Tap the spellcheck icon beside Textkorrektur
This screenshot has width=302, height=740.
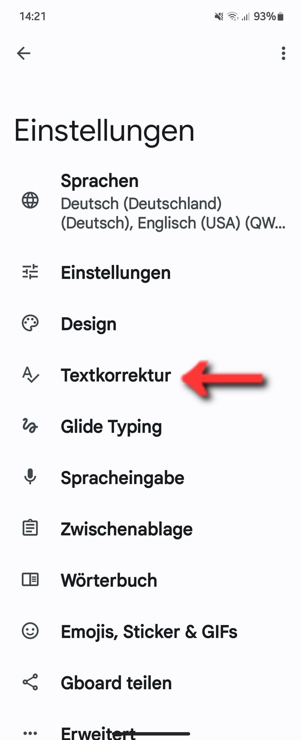click(x=30, y=374)
